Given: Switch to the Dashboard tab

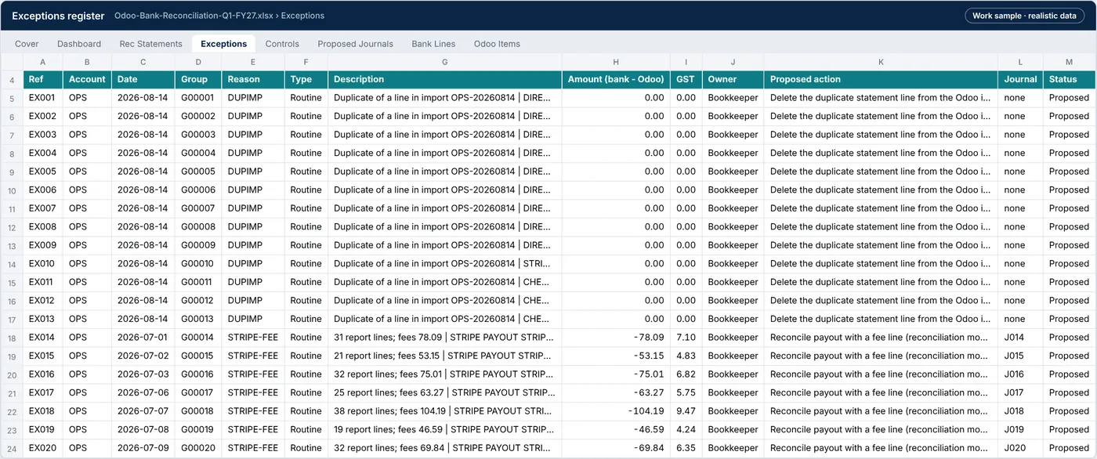Looking at the screenshot, I should point(79,44).
